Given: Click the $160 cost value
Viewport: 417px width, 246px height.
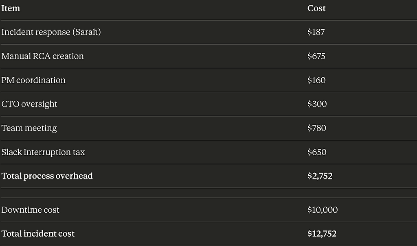Looking at the screenshot, I should pos(316,80).
